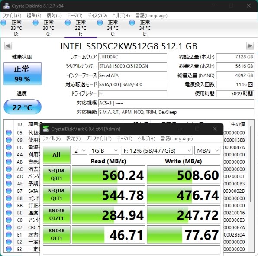Open プロファイル(P) menu in CrystalDiskMark
The image size is (258, 256).
(x=99, y=139)
